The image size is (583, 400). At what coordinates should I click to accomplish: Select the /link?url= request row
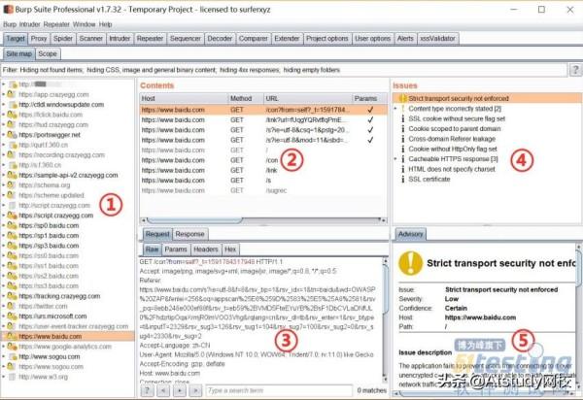click(263, 120)
